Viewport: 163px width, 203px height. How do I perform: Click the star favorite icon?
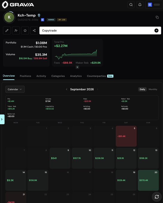click(25, 30)
